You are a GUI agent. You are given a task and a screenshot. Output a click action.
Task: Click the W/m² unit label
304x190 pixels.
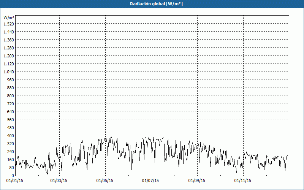pos(9,17)
